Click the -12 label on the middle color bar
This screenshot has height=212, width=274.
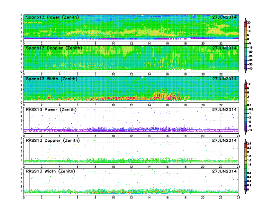pyautogui.click(x=250, y=130)
